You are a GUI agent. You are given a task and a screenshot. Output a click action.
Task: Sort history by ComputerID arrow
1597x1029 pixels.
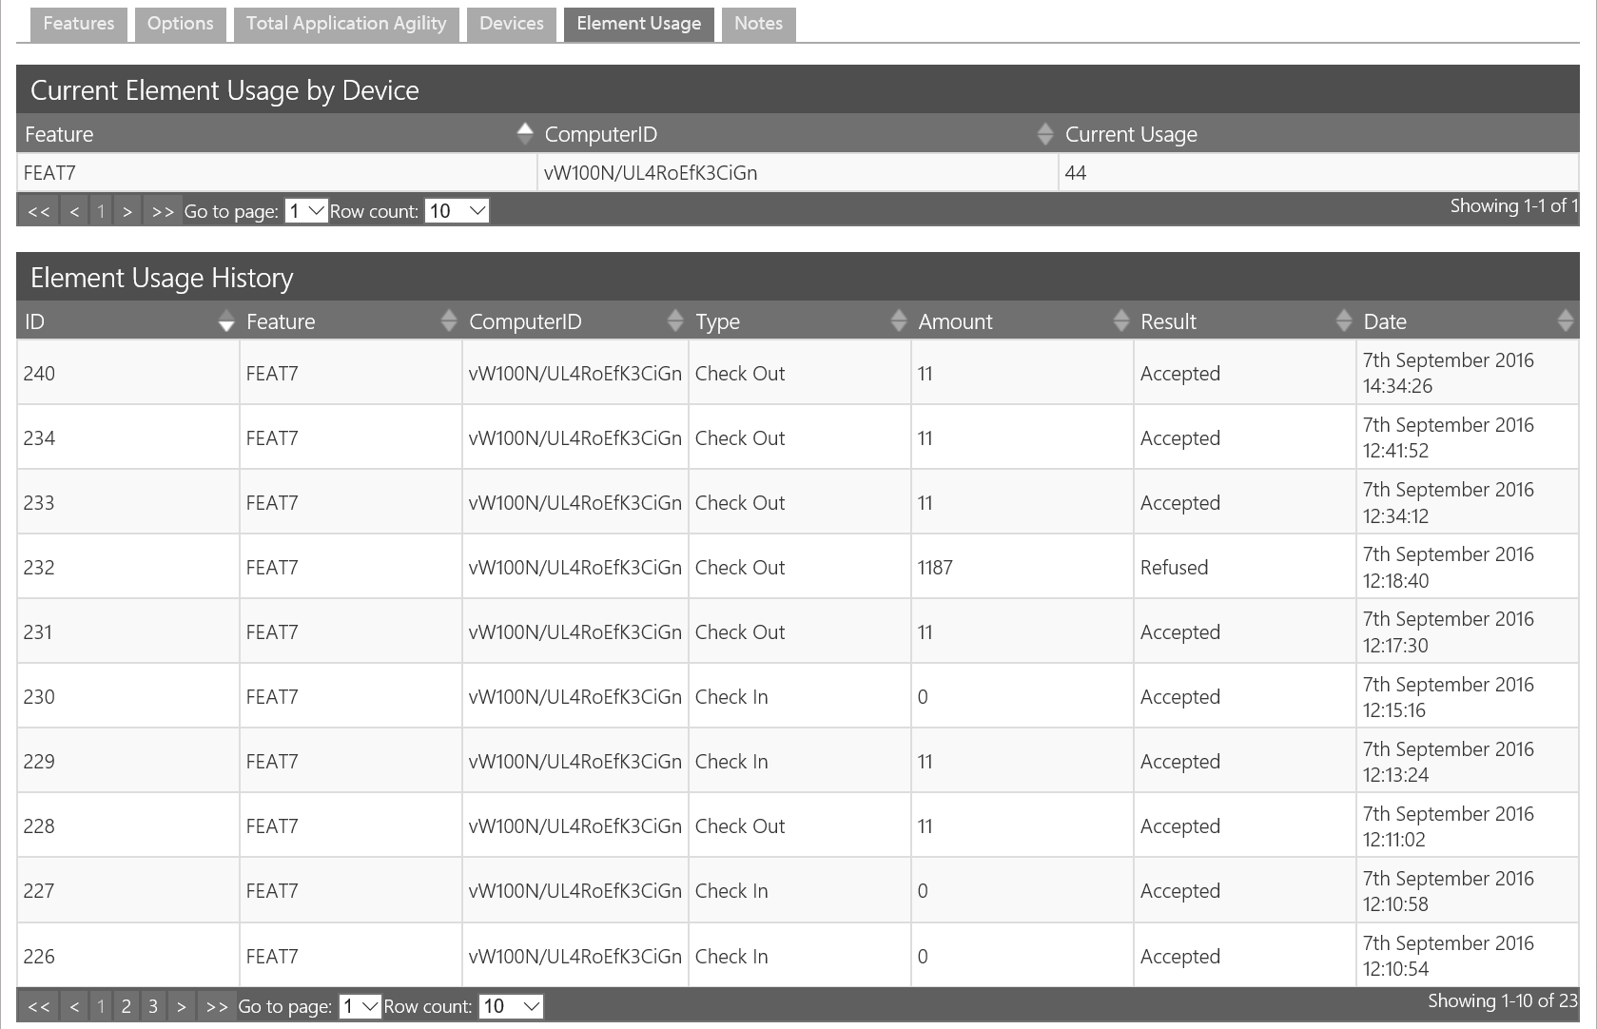click(675, 321)
